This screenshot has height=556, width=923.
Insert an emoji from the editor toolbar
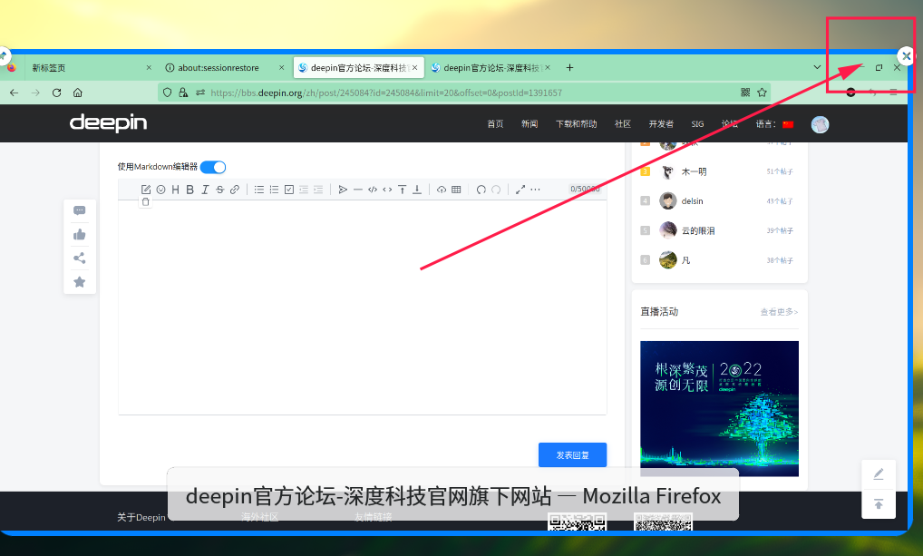160,190
